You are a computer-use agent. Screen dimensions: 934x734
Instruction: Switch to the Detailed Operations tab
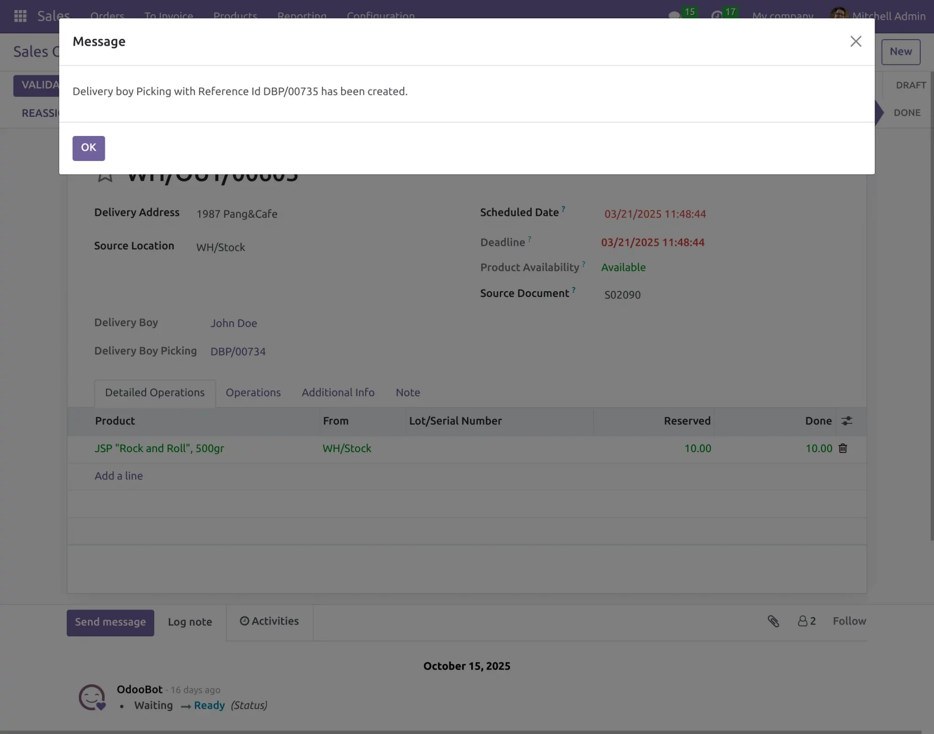point(155,393)
